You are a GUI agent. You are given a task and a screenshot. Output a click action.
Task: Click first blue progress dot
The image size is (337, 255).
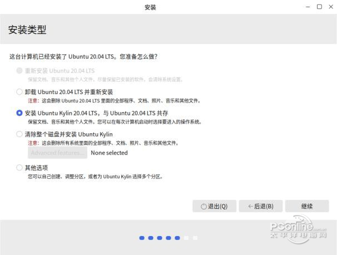pyautogui.click(x=142, y=238)
